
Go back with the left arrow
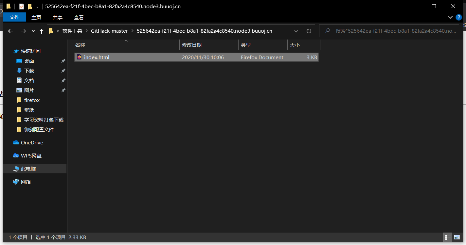(10, 31)
